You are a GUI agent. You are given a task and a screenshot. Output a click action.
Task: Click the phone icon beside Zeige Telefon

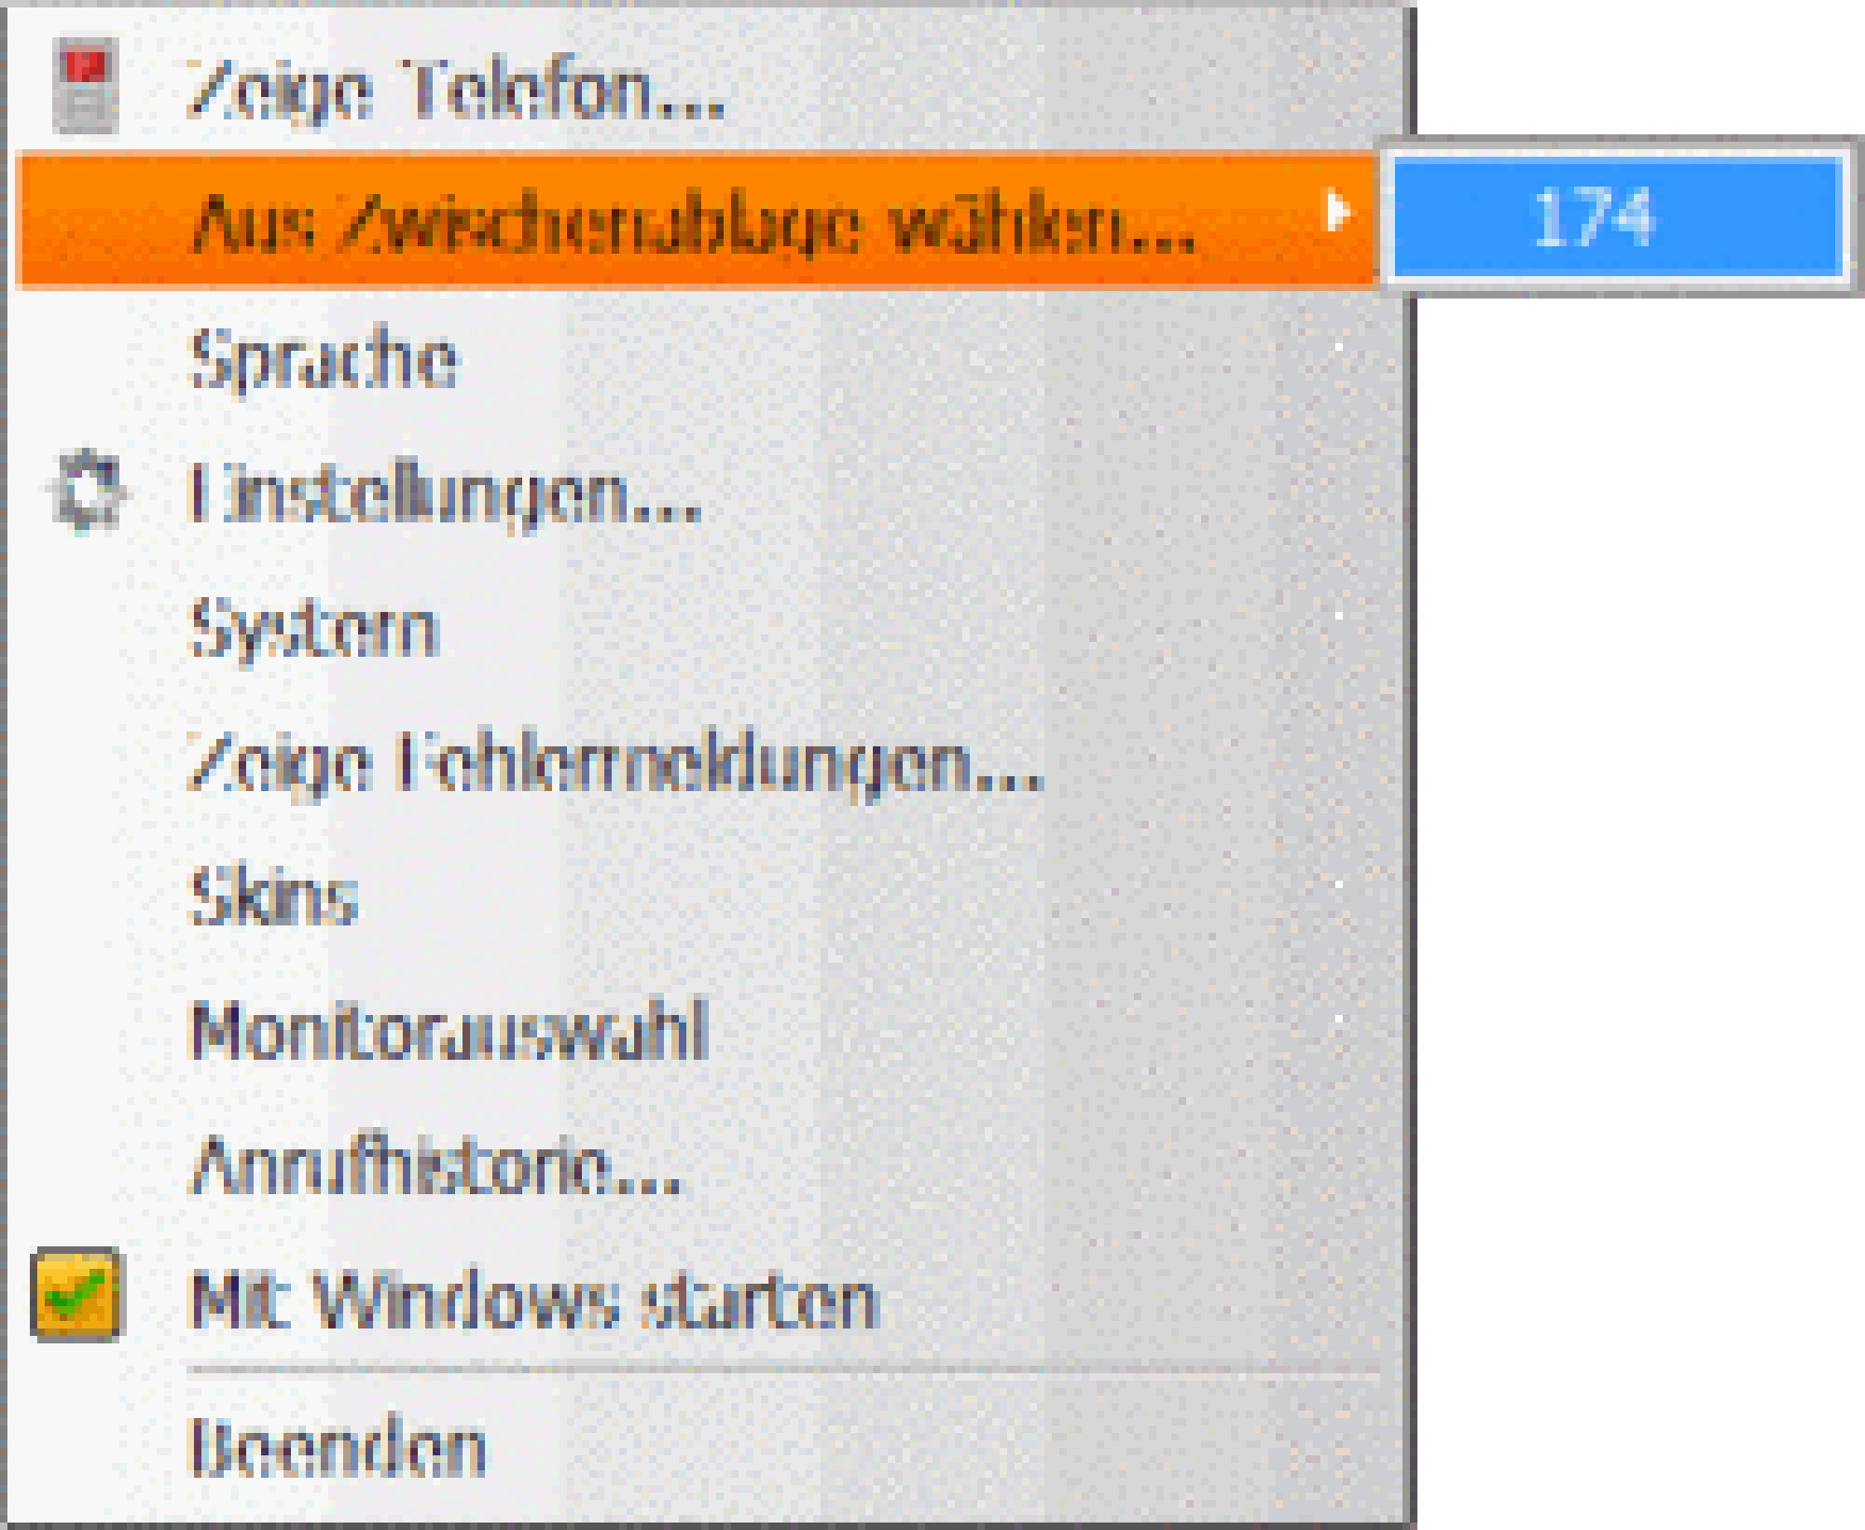85,86
